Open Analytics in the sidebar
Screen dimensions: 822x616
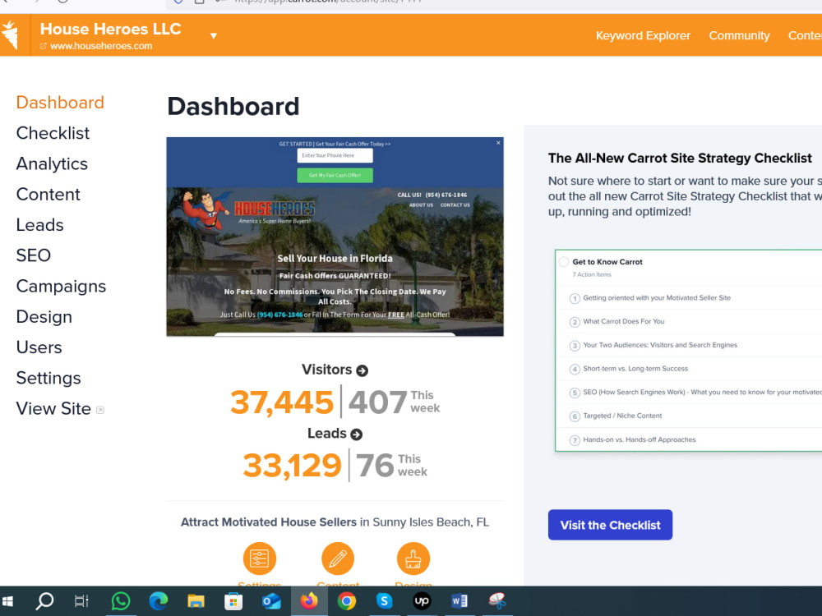[52, 163]
